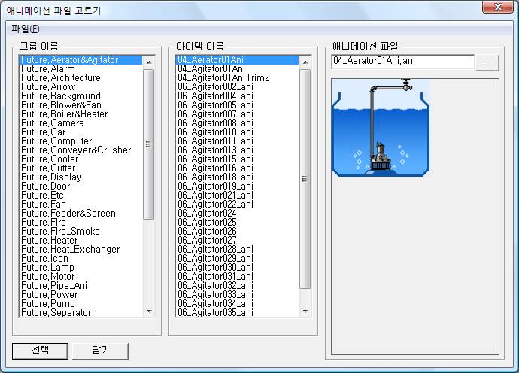Select group Future.Cutter

81,168
